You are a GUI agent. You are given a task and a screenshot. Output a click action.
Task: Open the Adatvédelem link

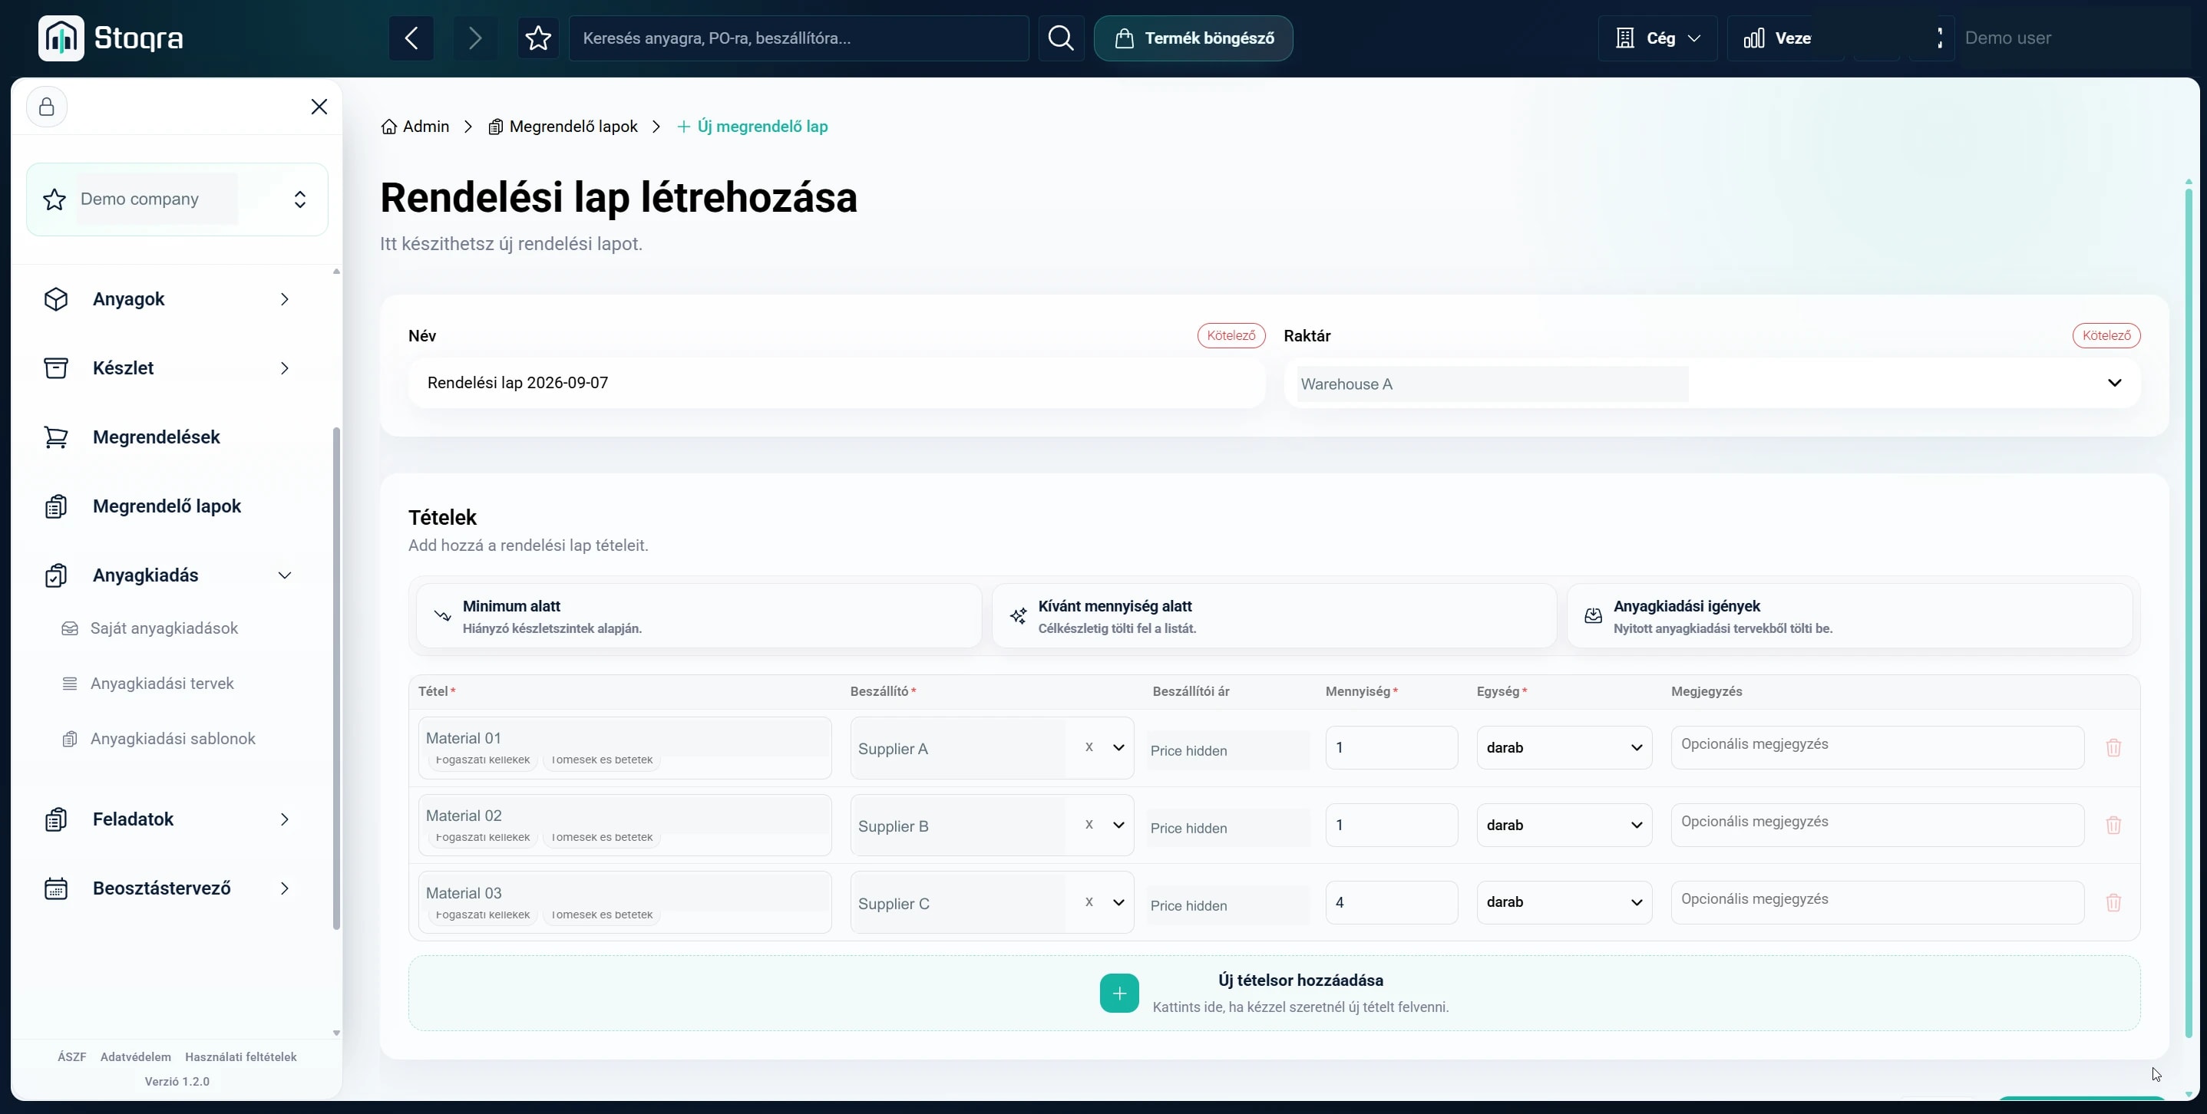pyautogui.click(x=135, y=1056)
